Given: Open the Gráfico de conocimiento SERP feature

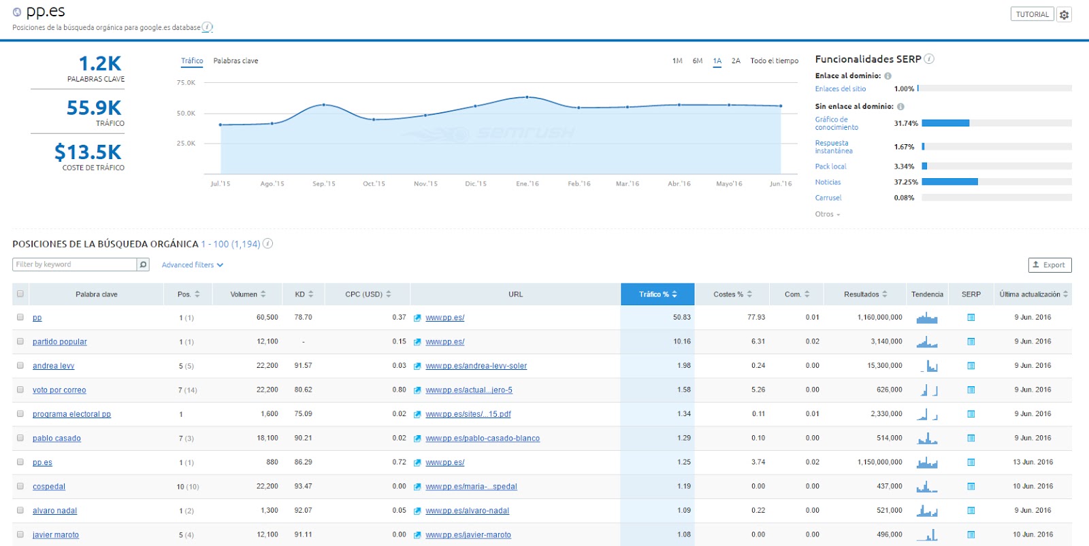Looking at the screenshot, I should (x=836, y=124).
